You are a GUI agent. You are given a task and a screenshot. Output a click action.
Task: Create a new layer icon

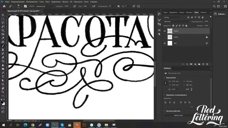(203, 64)
